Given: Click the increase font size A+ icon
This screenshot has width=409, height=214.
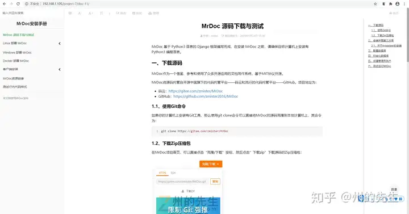Looking at the screenshot, I should point(90,13).
